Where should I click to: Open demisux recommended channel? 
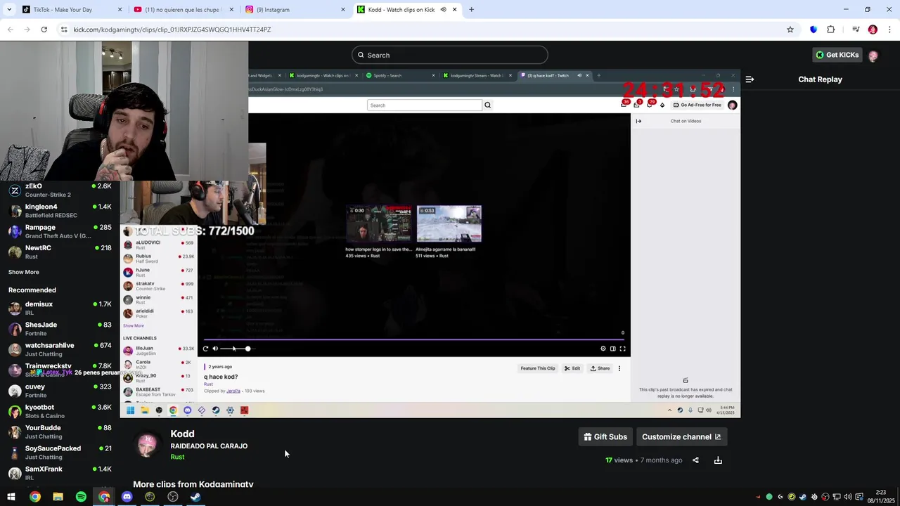click(60, 308)
